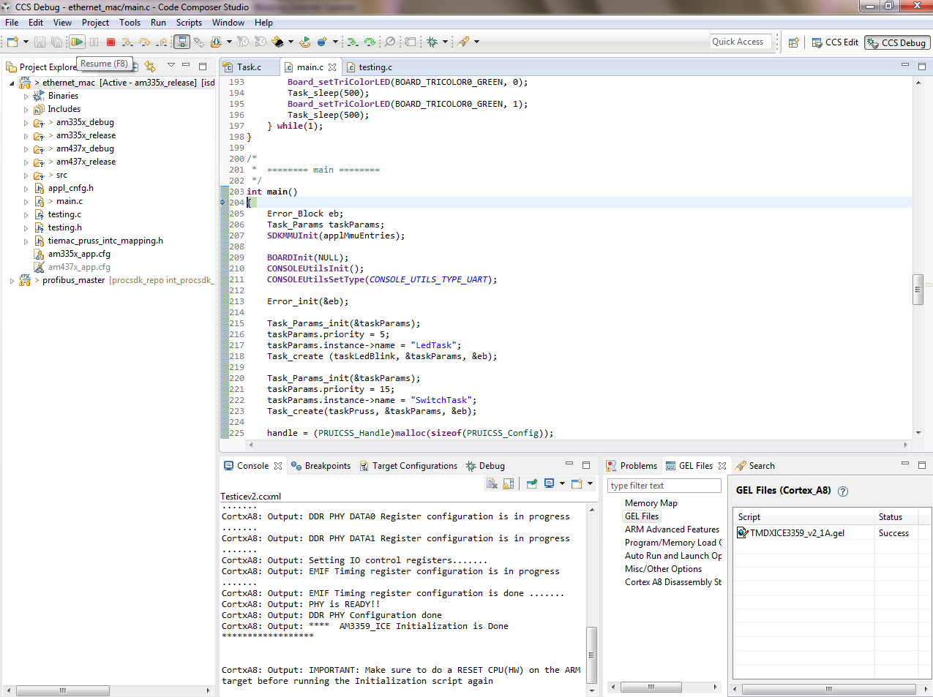Select Misc/Other Options entry
This screenshot has width=933, height=697.
tap(663, 569)
